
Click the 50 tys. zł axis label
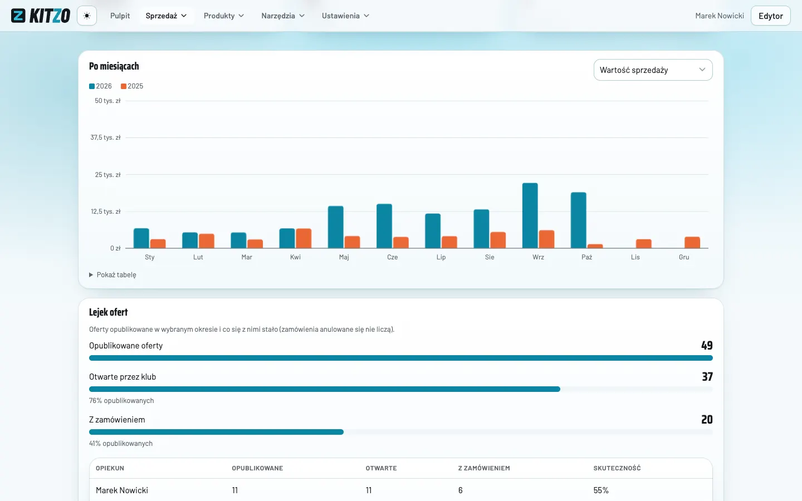(107, 101)
